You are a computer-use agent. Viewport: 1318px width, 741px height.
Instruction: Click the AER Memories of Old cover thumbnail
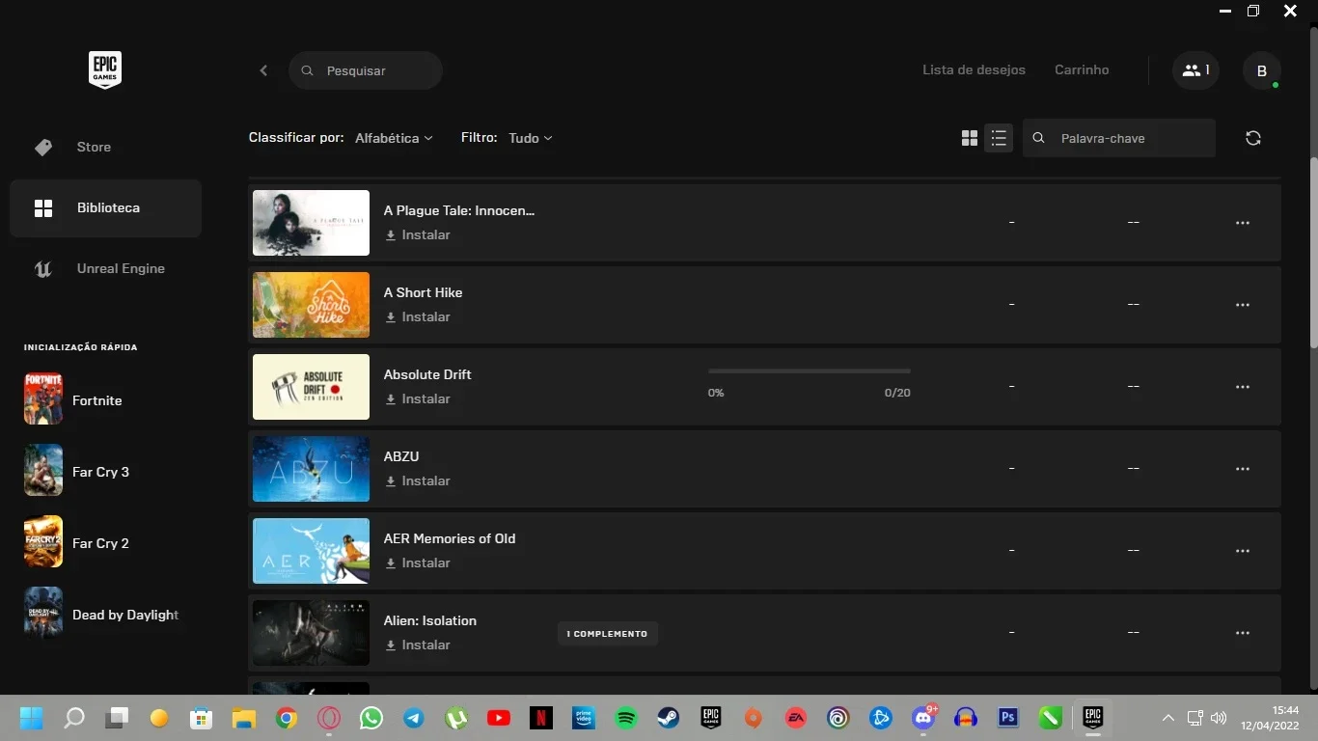click(311, 551)
